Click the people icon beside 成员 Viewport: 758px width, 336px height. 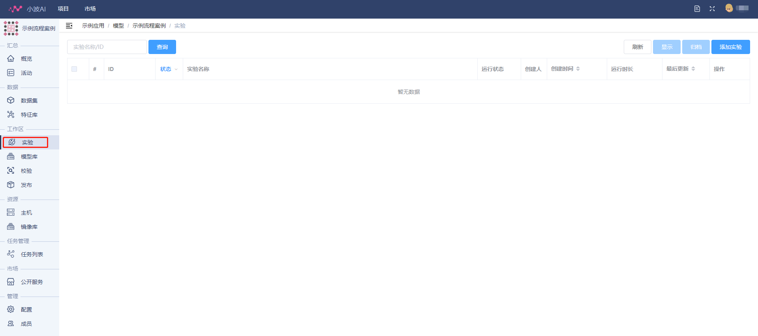[x=11, y=323]
